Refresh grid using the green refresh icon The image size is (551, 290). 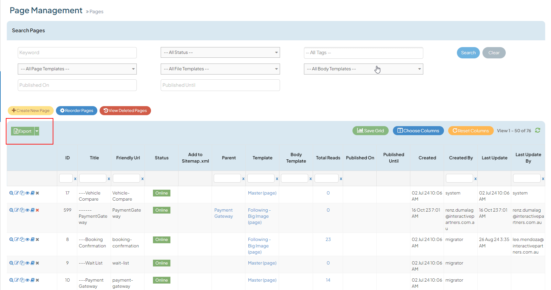pyautogui.click(x=537, y=130)
